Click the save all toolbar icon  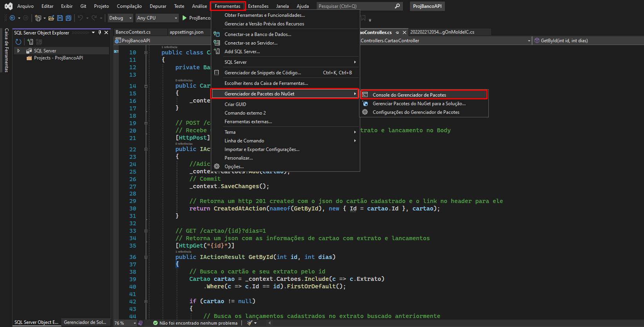(68, 18)
